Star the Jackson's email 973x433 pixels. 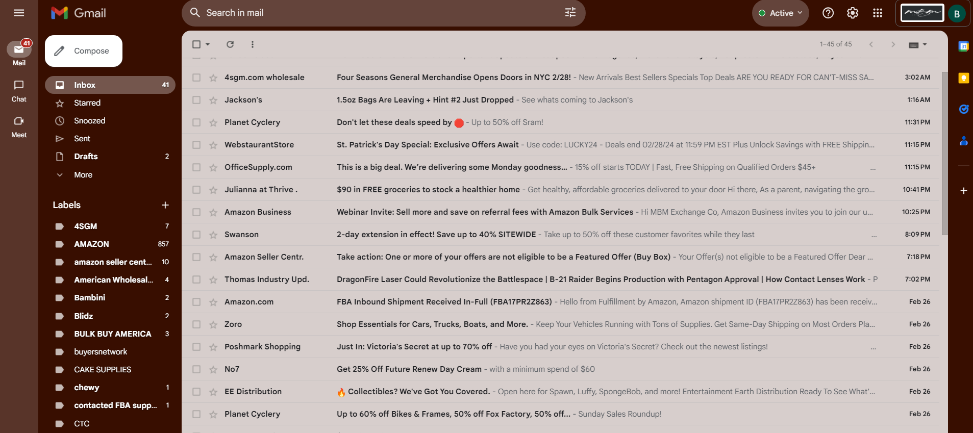pyautogui.click(x=213, y=100)
